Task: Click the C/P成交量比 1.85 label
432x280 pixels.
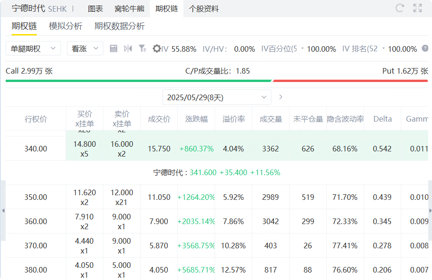Action: click(218, 71)
